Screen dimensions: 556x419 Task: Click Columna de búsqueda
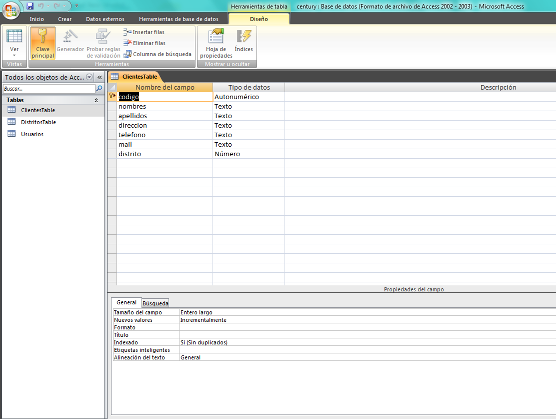(x=157, y=54)
